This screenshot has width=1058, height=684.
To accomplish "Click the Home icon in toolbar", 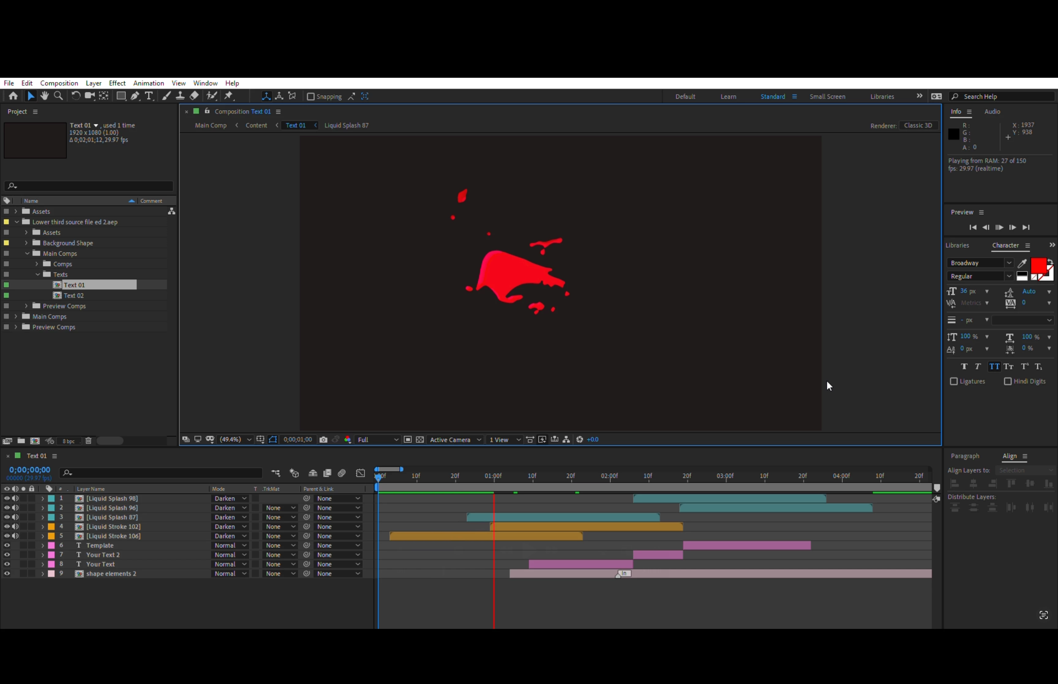I will pos(13,96).
